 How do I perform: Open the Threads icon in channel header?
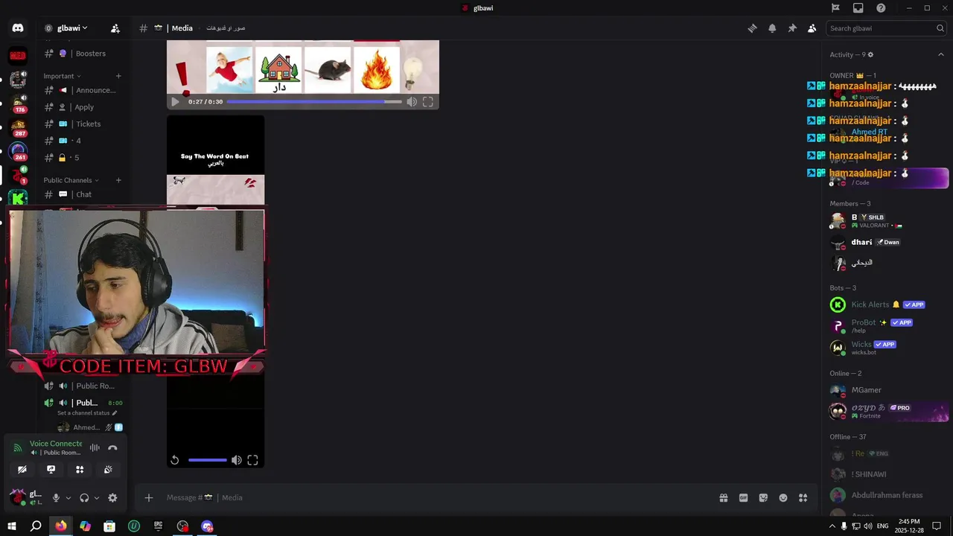click(x=752, y=28)
